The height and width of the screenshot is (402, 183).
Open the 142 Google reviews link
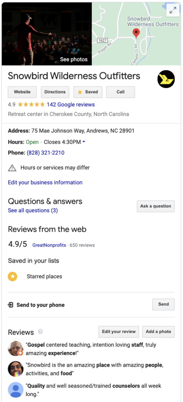coord(71,104)
